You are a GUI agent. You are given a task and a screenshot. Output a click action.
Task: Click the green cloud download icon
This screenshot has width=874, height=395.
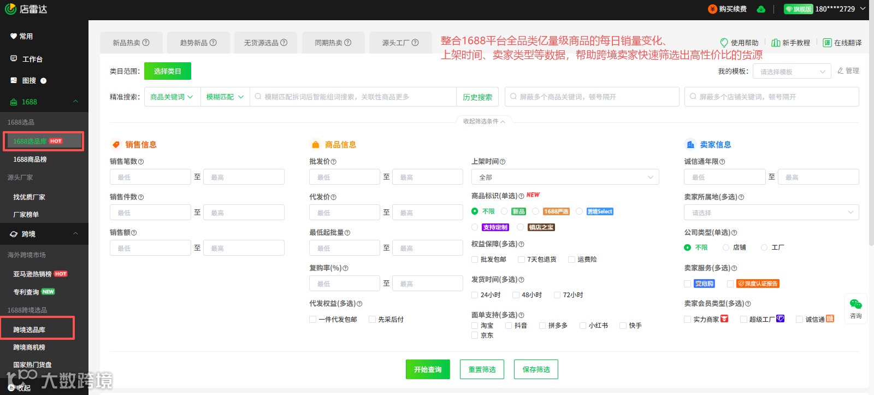point(761,9)
